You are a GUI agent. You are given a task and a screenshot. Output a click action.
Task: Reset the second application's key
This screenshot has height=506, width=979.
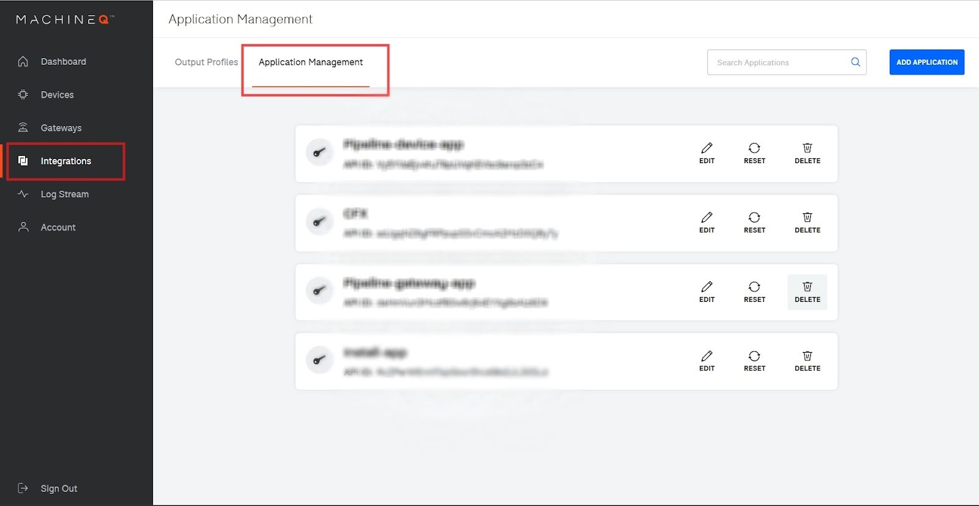(754, 222)
